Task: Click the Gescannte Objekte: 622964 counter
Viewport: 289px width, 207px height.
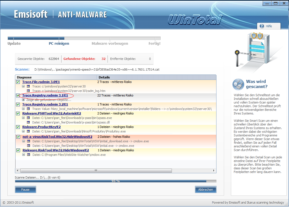Action: pos(38,59)
